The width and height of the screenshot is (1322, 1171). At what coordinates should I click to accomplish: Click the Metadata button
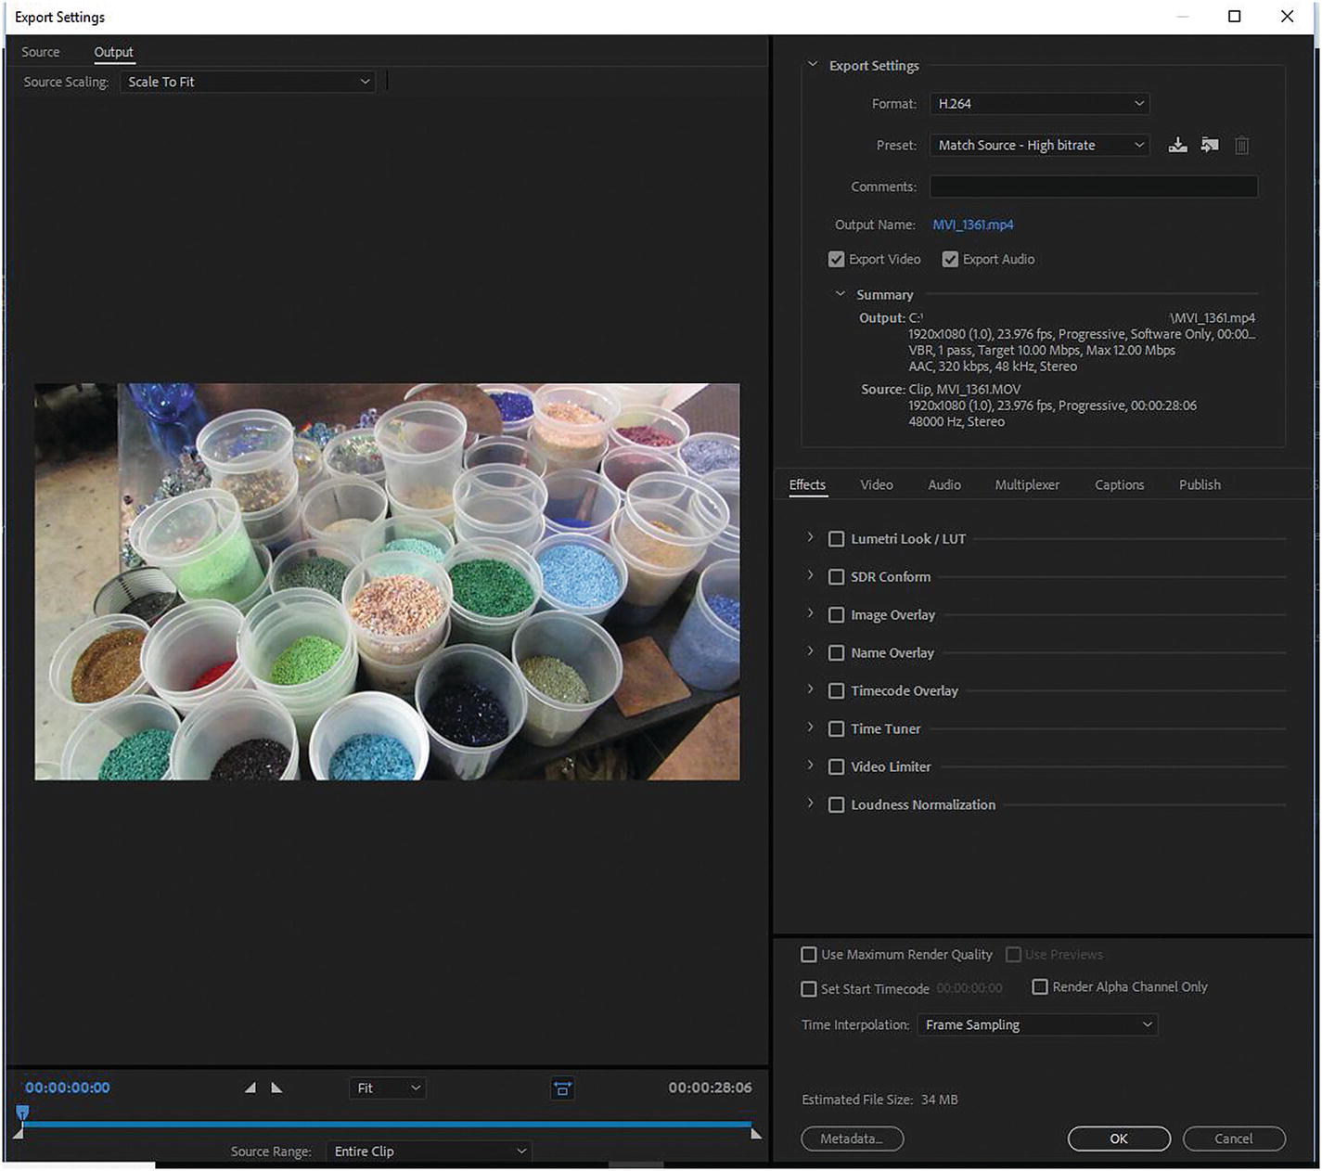point(852,1139)
